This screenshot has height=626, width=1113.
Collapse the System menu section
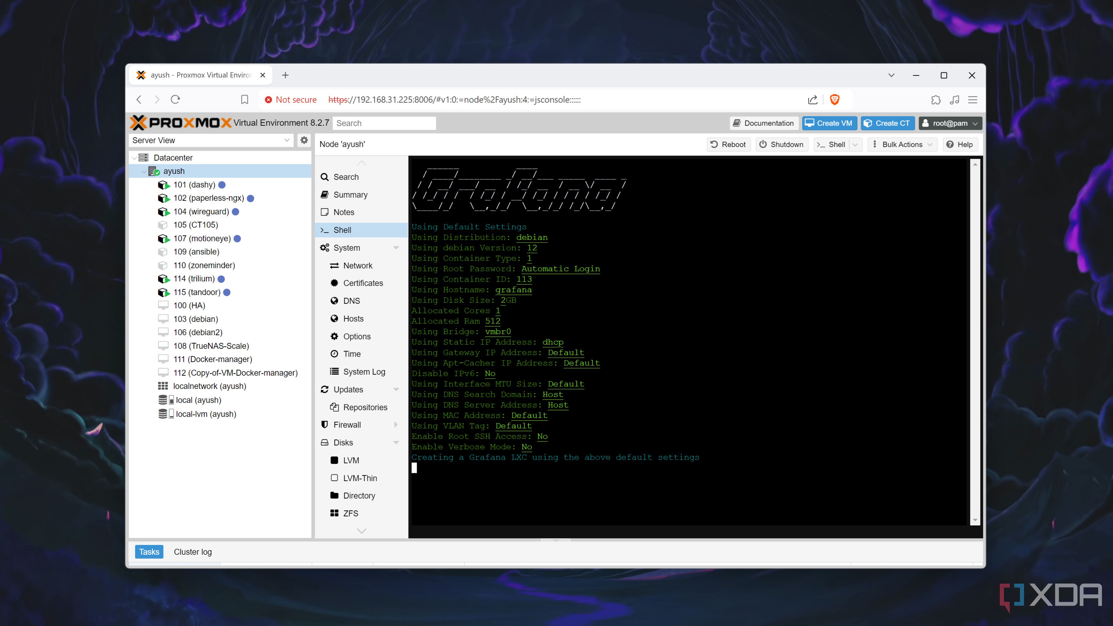(396, 248)
